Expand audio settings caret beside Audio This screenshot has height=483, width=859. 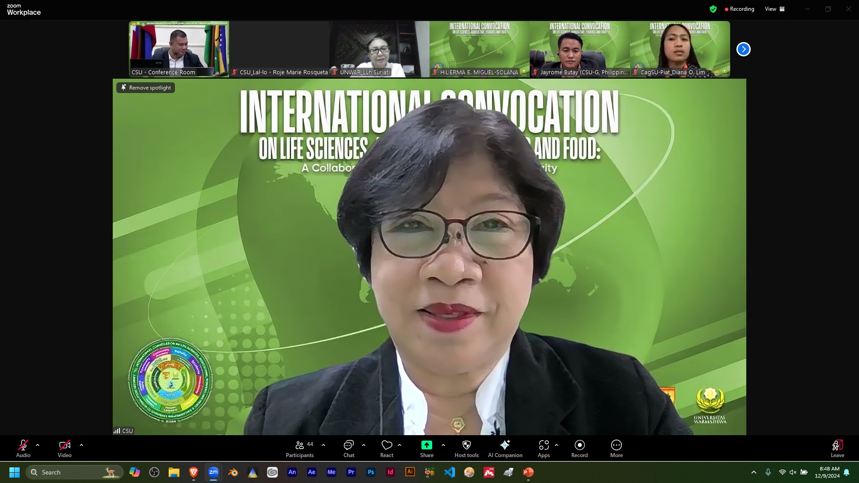click(38, 445)
